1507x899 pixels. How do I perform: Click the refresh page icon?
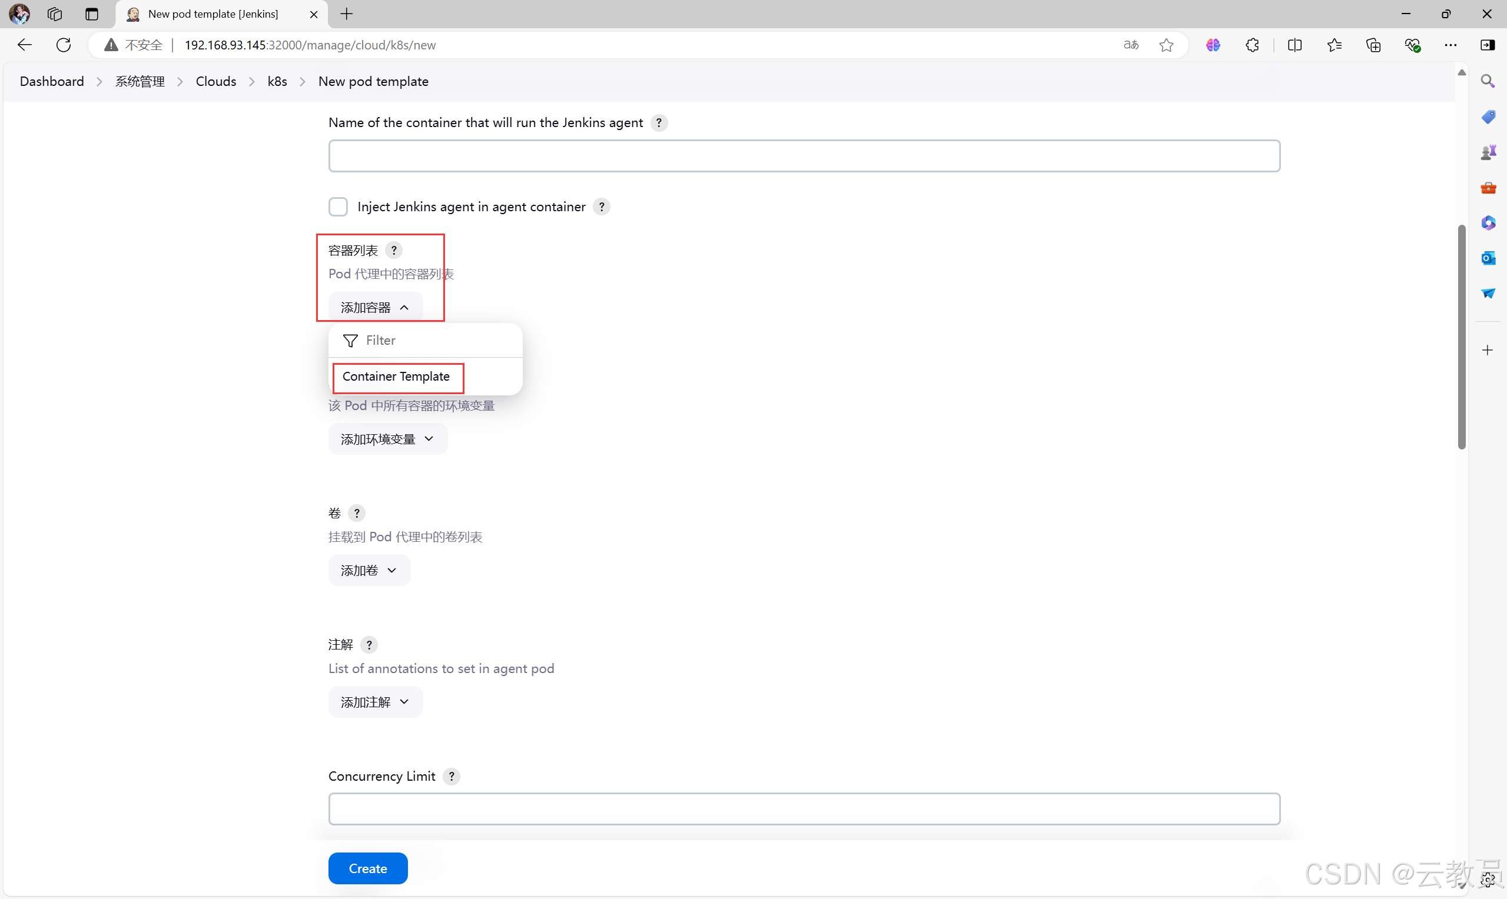[64, 45]
